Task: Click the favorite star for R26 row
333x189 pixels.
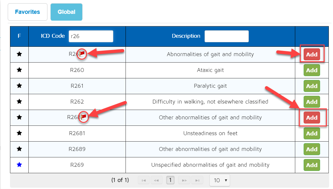Action: (x=19, y=54)
